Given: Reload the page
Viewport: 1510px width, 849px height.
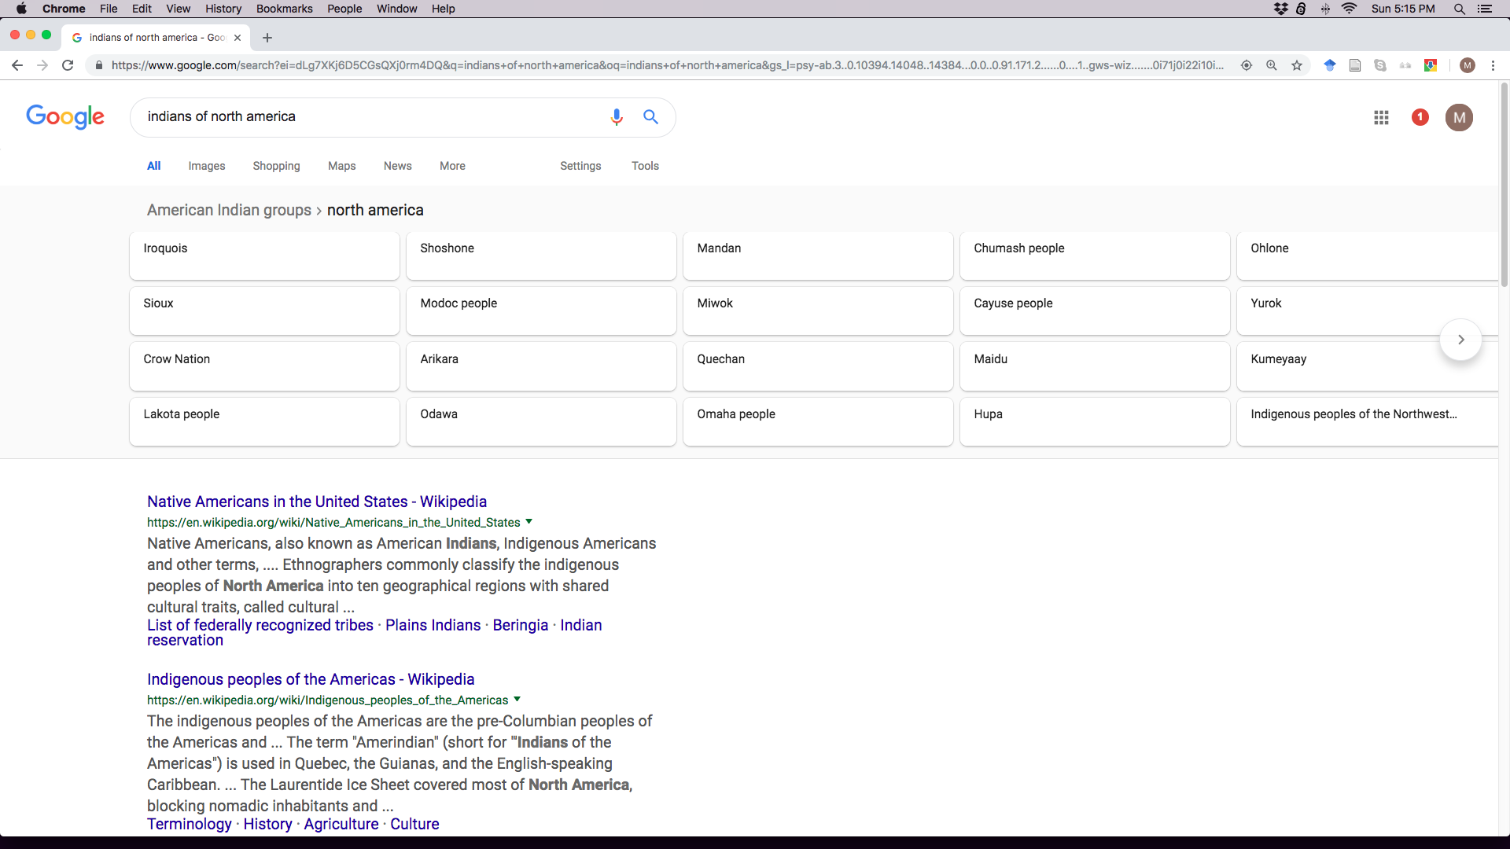Looking at the screenshot, I should [68, 65].
